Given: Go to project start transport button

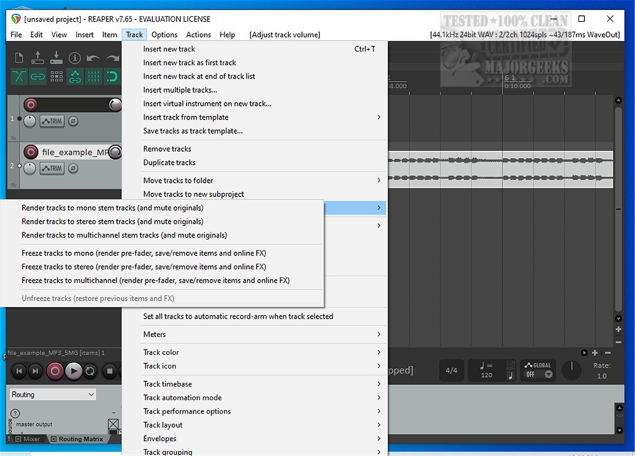Looking at the screenshot, I should tap(19, 371).
